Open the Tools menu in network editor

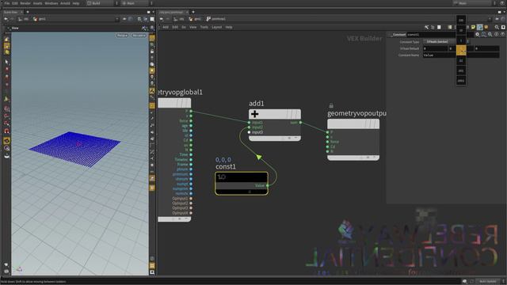[x=204, y=27]
